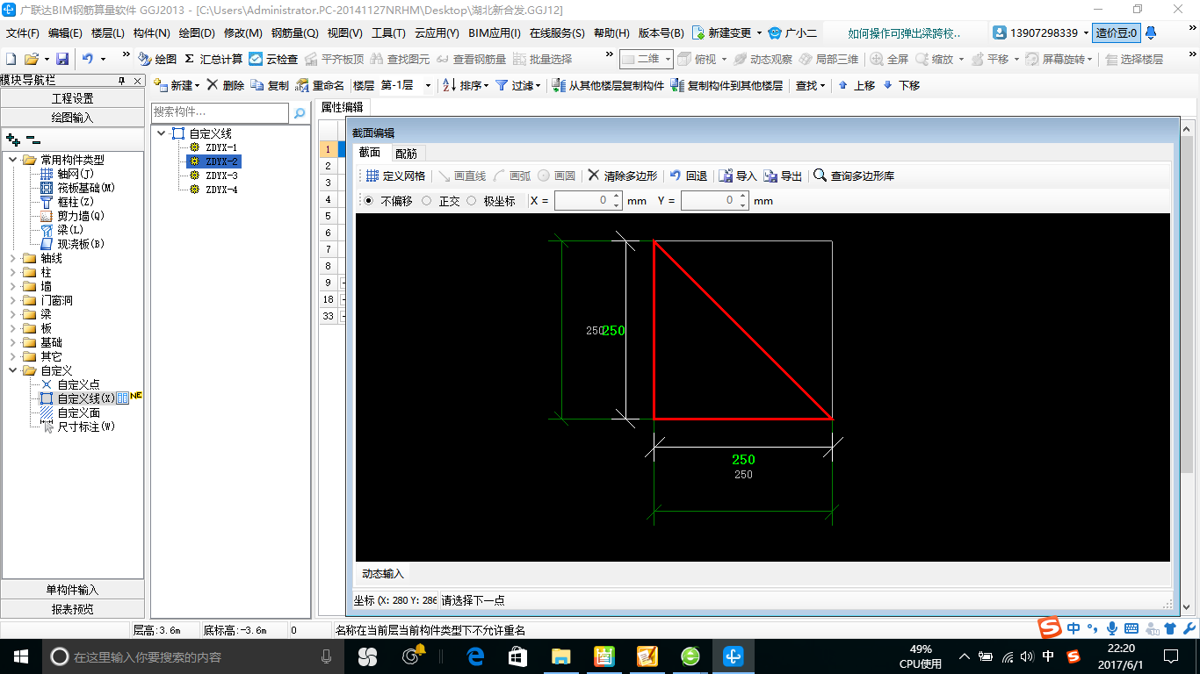Click 下移 move down arrow
Viewport: 1200px width, 674px height.
click(x=901, y=85)
